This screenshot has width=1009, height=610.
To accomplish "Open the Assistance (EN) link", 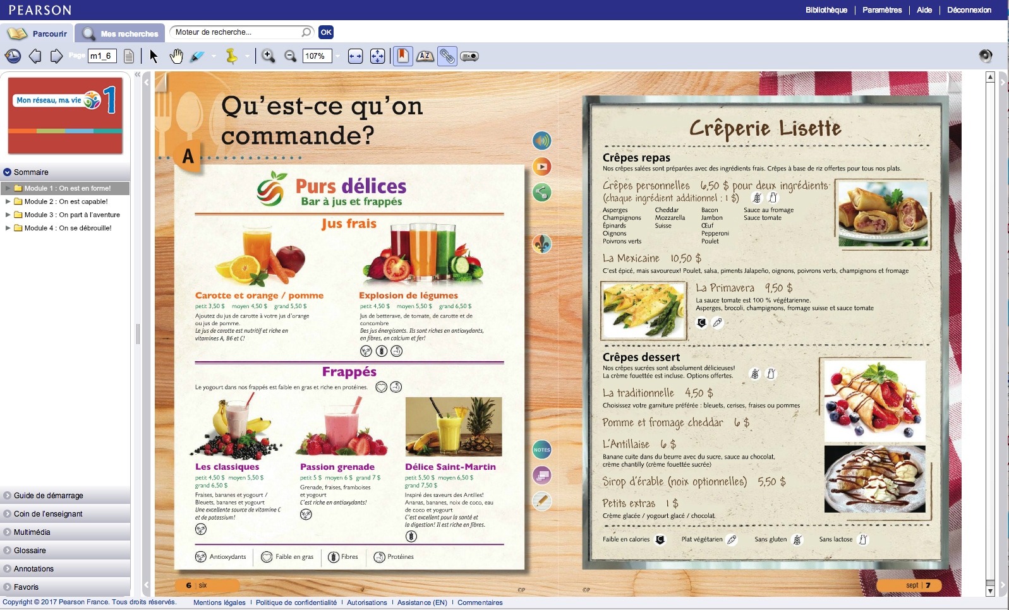I will coord(422,602).
